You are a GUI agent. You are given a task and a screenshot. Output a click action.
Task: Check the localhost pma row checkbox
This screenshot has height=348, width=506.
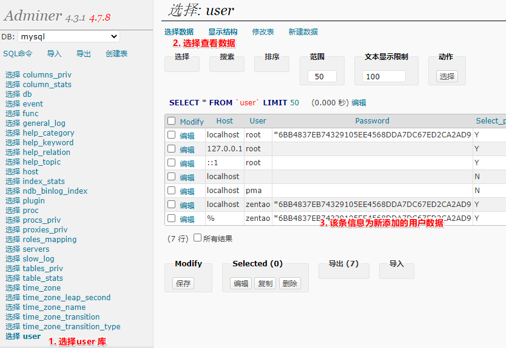click(x=171, y=191)
